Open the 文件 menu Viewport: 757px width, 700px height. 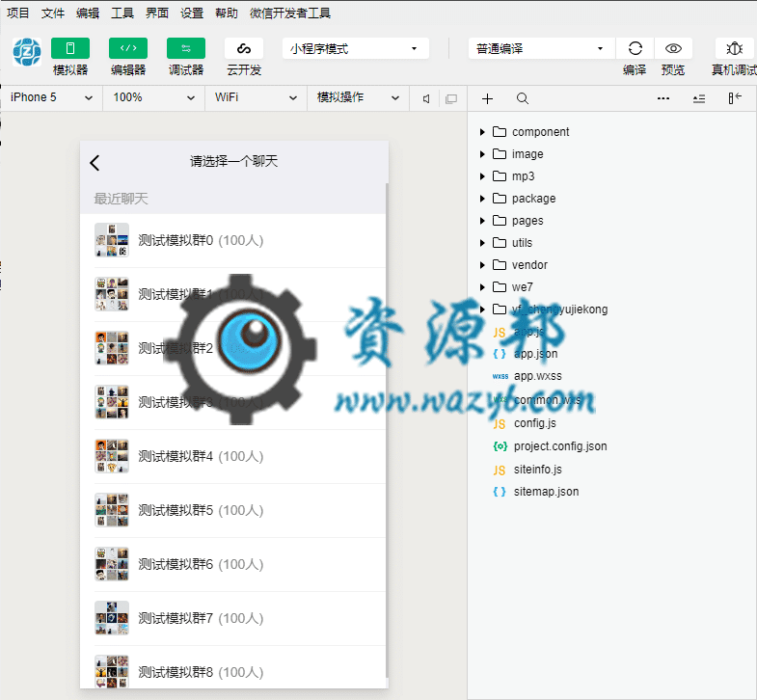53,13
